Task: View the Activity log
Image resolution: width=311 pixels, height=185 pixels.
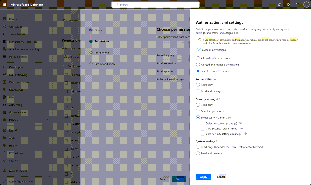Action: click(17, 105)
